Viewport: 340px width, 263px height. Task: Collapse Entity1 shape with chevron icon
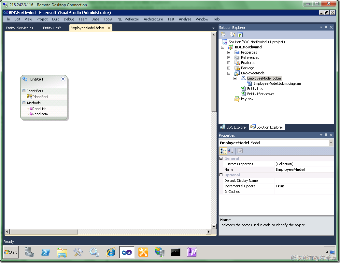coord(63,79)
